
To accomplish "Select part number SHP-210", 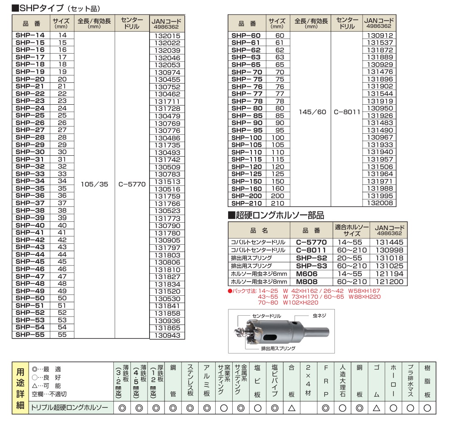I will tap(247, 203).
